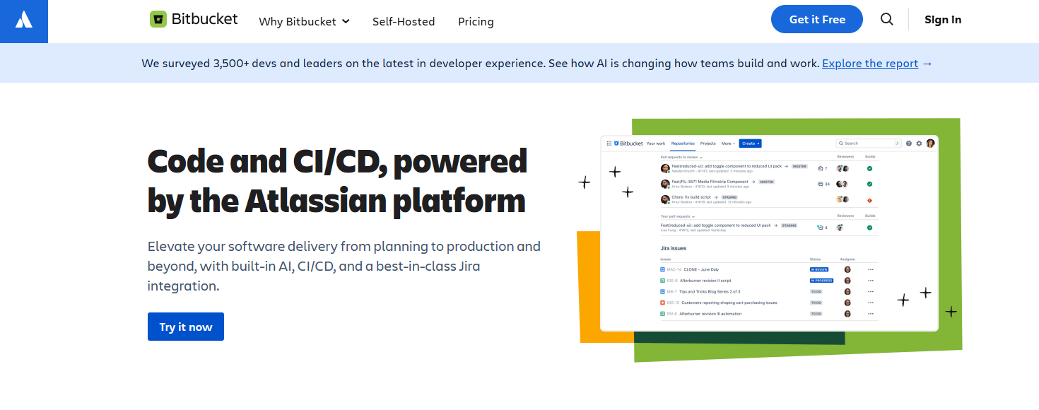Viewport: 1039px width, 410px height.
Task: Click the red failed build icon on Chore row
Action: [x=869, y=200]
